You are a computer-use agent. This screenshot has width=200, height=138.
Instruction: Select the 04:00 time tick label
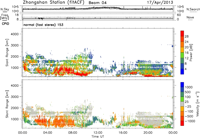coord(47,133)
